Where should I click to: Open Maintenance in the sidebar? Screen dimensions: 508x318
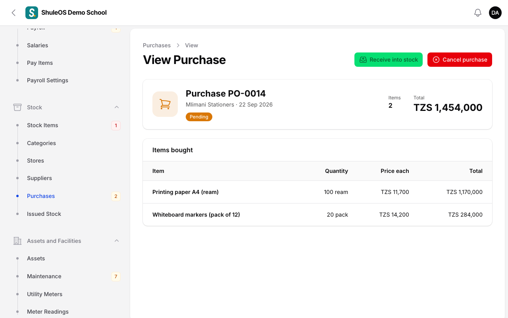[x=44, y=276]
